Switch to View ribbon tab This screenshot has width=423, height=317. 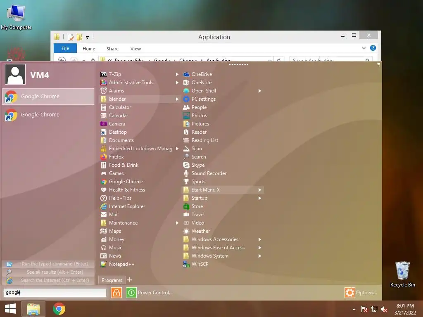[x=135, y=49]
